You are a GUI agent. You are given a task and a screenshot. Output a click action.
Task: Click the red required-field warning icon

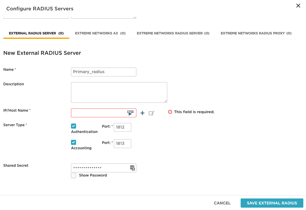[x=170, y=112]
